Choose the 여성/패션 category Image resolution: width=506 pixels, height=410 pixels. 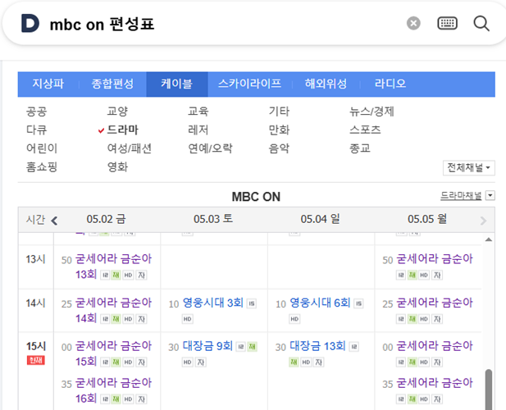[x=130, y=148]
